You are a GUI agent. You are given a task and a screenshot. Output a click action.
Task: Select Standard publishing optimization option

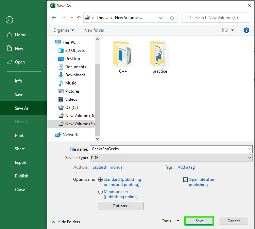click(100, 179)
